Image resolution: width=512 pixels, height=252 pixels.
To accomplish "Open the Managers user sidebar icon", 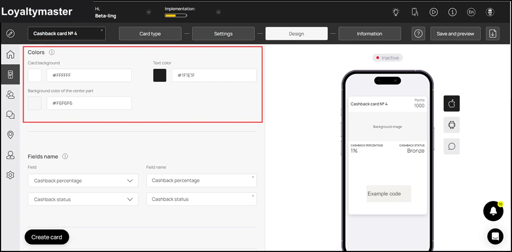I will pyautogui.click(x=11, y=155).
